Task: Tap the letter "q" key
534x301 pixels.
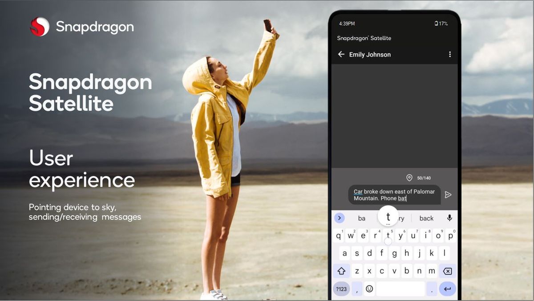Action: pyautogui.click(x=339, y=236)
